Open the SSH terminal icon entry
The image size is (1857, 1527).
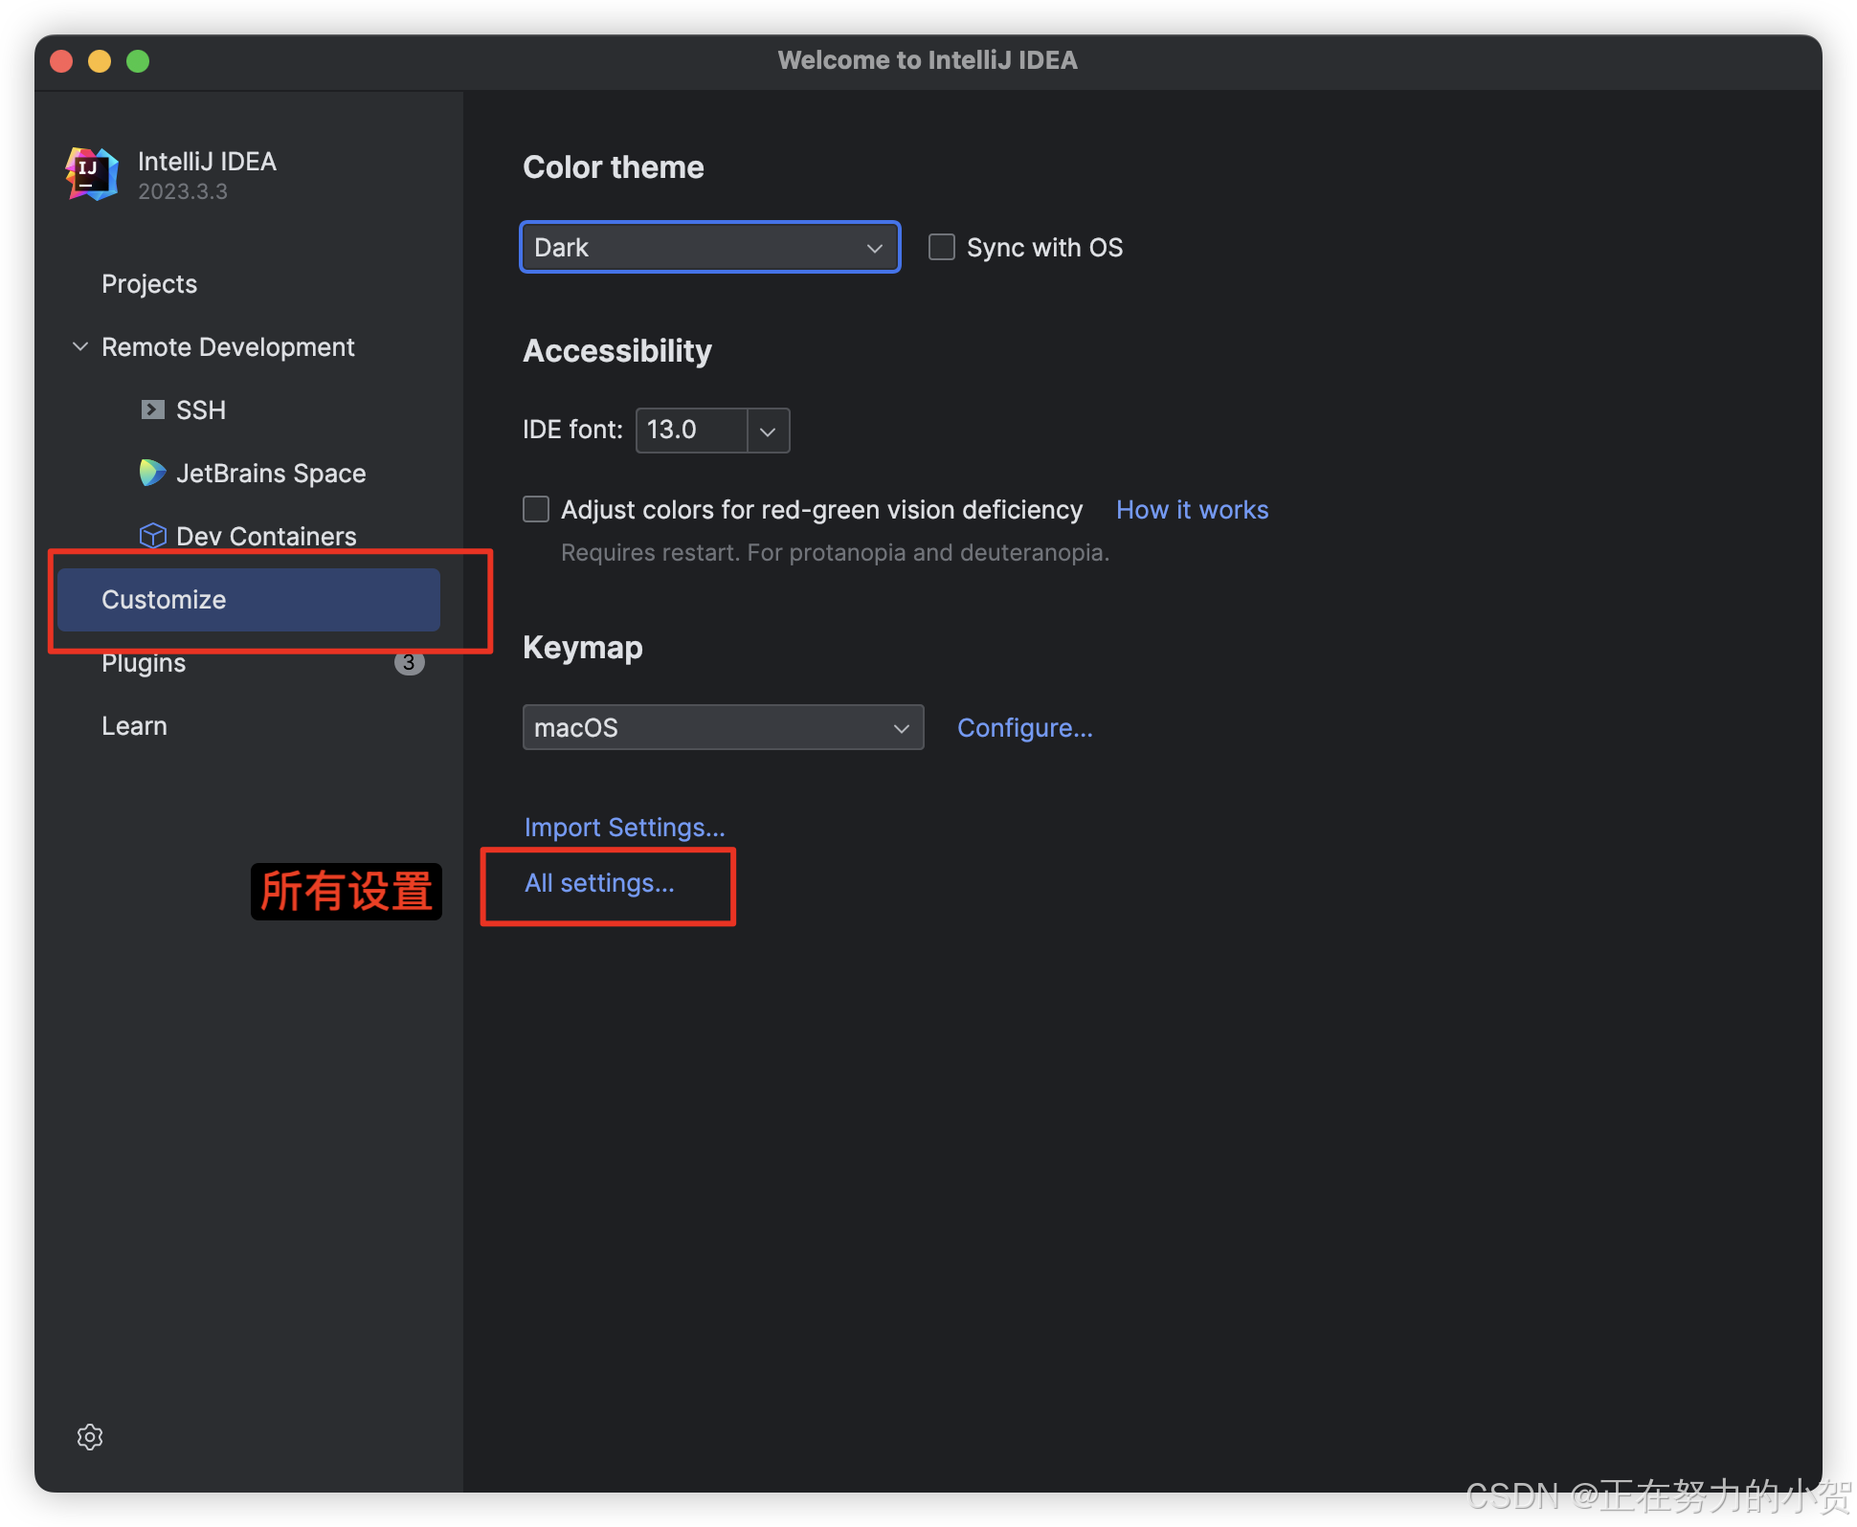pyautogui.click(x=152, y=410)
